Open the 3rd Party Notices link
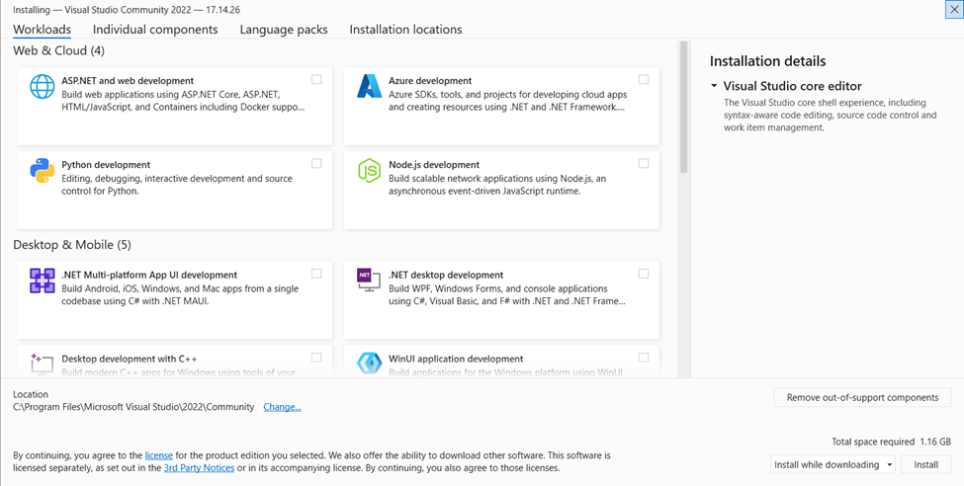Screen dimensions: 964x486 199,468
